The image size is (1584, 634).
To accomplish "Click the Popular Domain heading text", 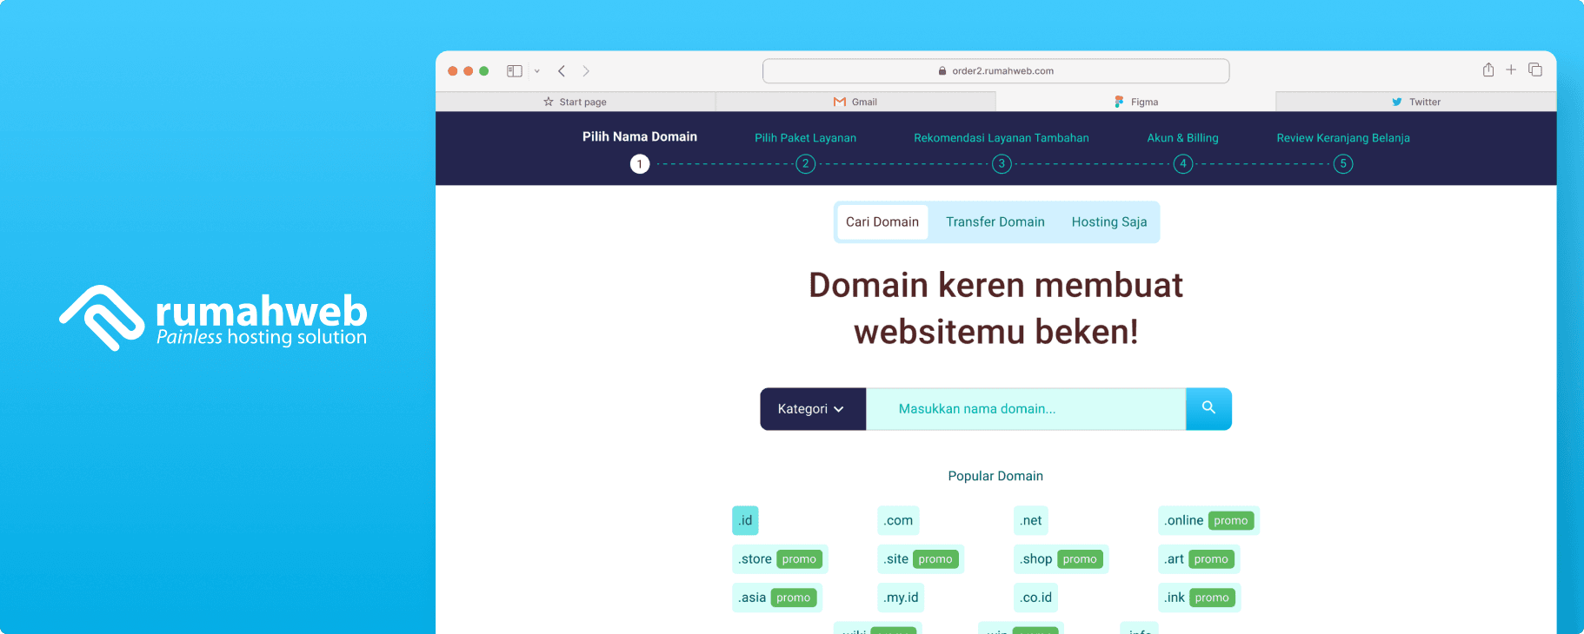I will point(995,476).
